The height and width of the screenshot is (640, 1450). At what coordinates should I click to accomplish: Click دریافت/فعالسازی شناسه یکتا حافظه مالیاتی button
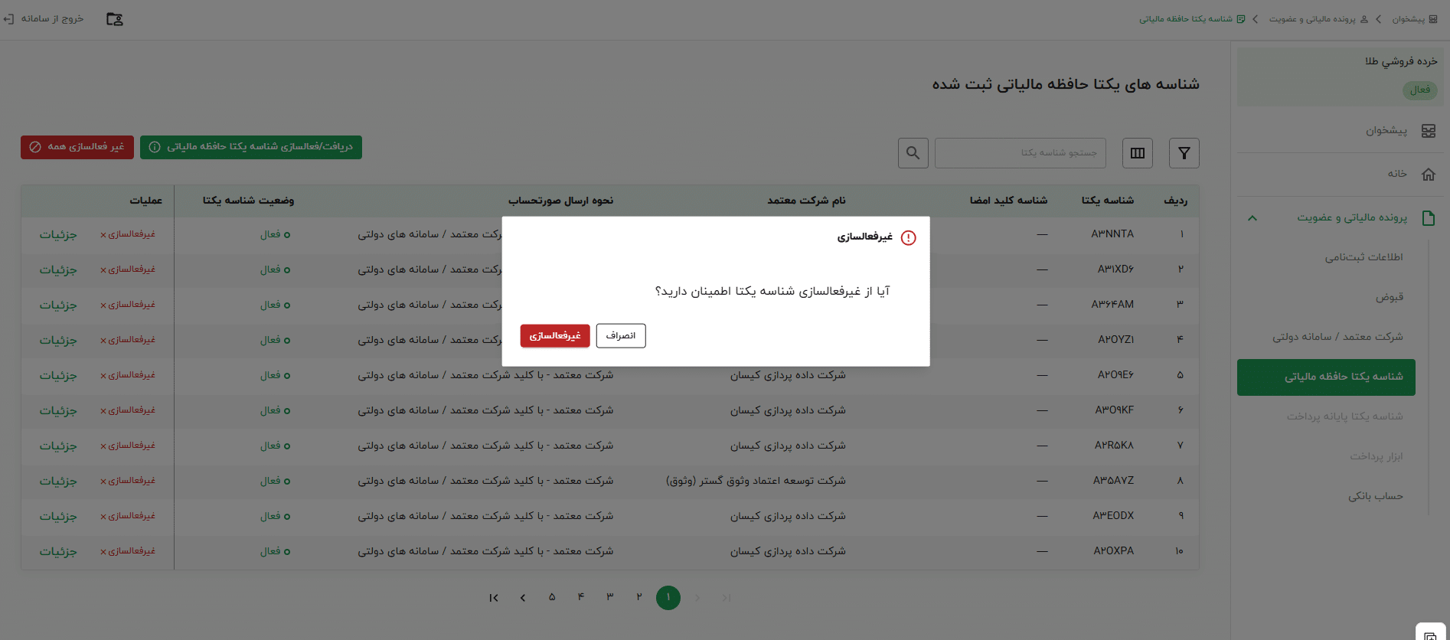click(251, 147)
